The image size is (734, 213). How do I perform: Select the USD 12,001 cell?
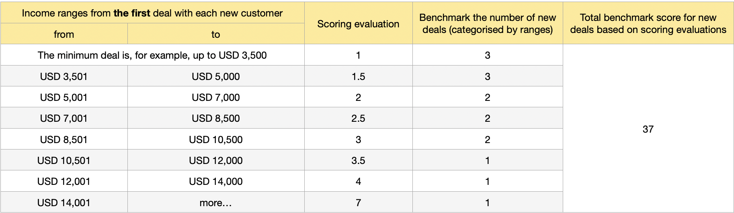pos(64,182)
